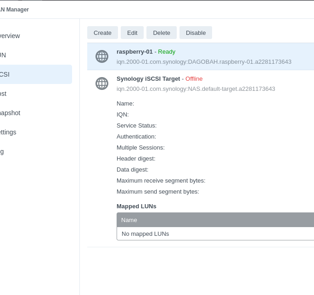Viewport: 314px width, 295px height.
Task: Click the red Offline status
Action: point(194,78)
